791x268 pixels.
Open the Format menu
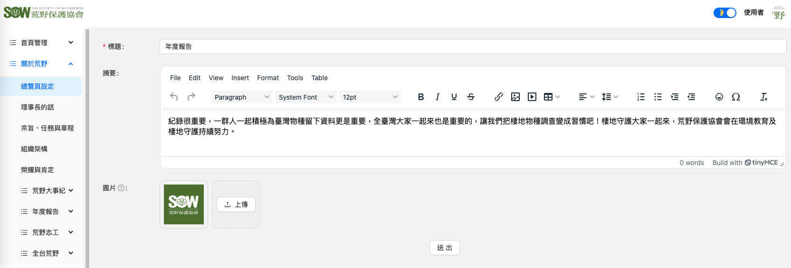tap(268, 78)
